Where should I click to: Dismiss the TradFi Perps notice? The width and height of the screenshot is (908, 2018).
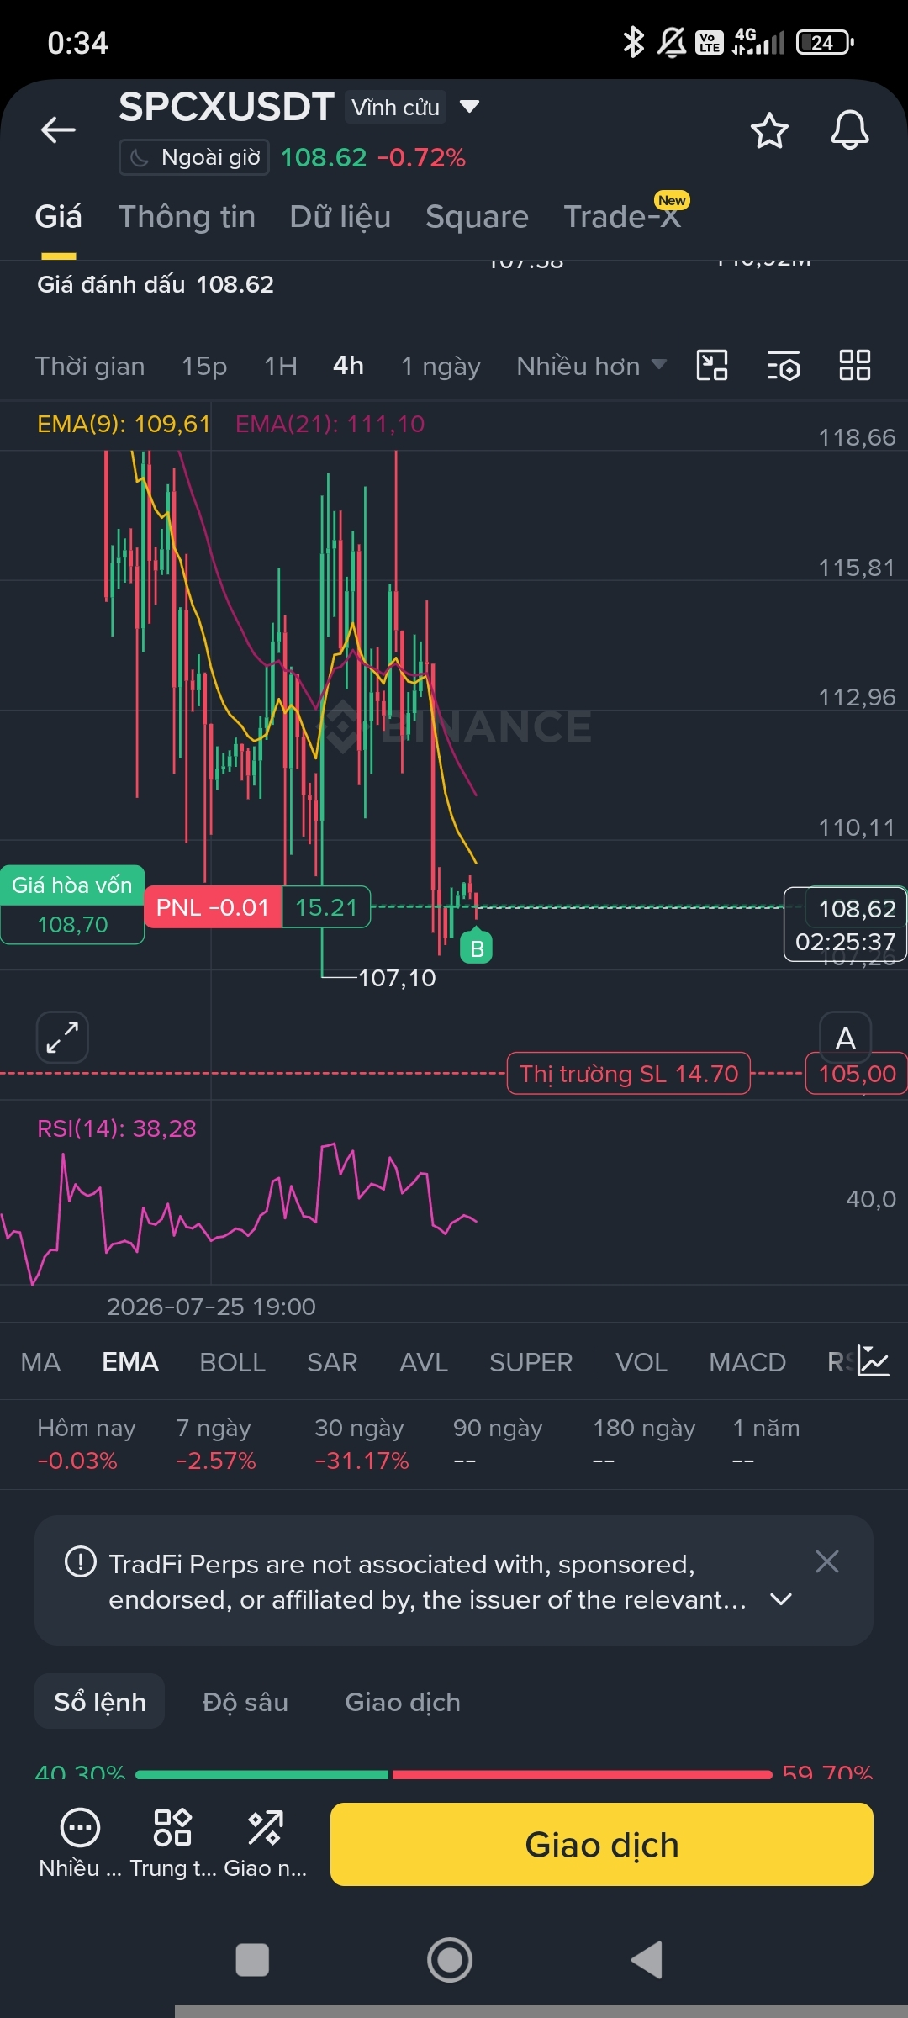pyautogui.click(x=827, y=1562)
